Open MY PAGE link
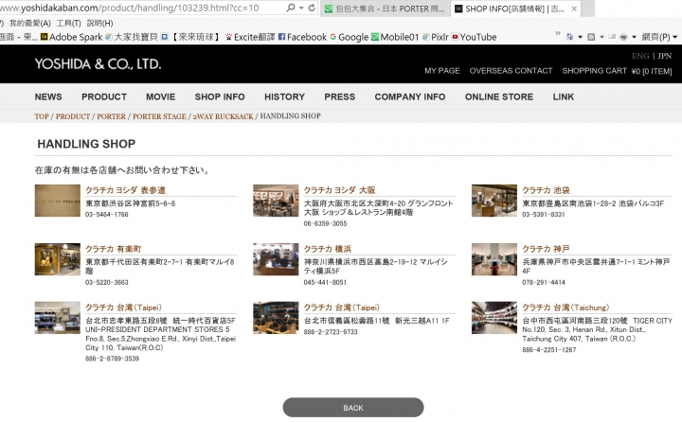682x422 pixels. pos(442,71)
